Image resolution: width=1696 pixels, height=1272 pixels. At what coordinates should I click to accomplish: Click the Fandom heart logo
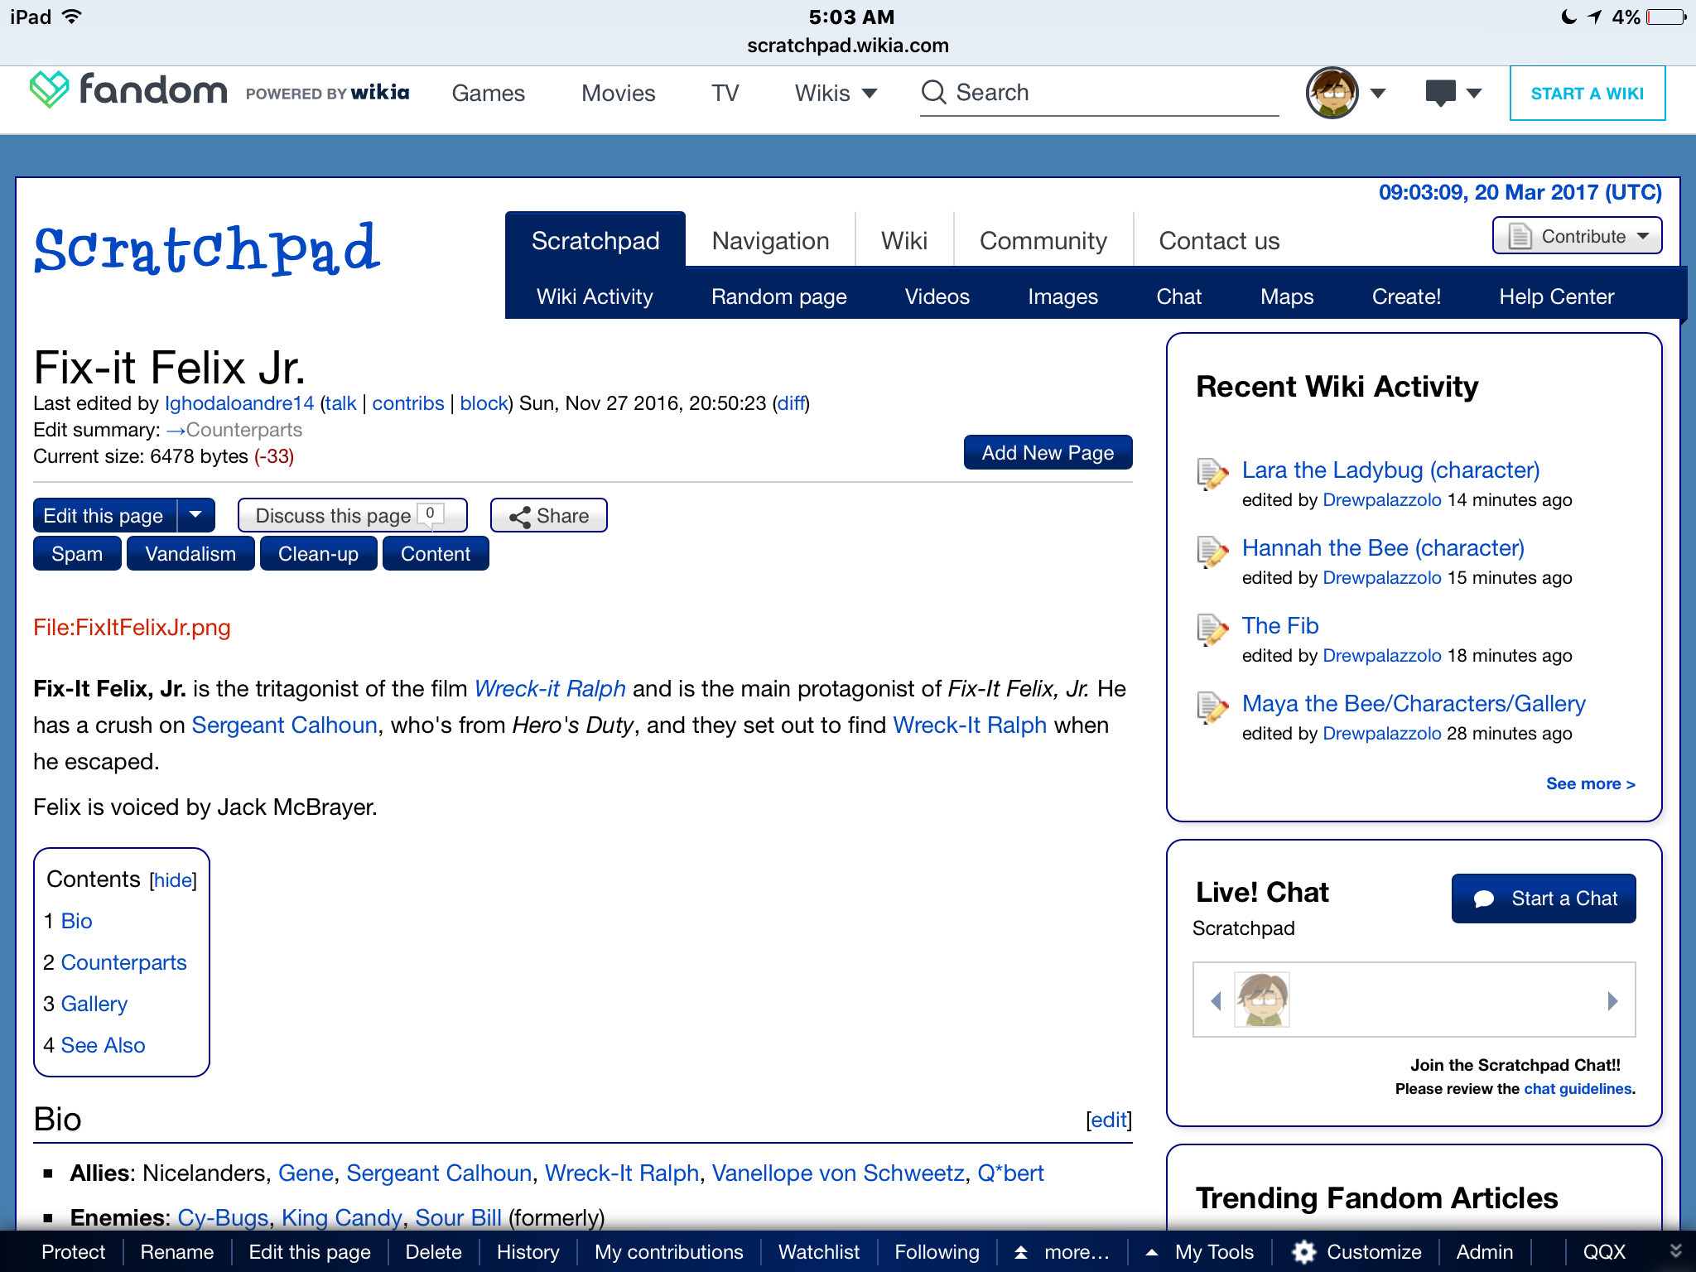(49, 89)
